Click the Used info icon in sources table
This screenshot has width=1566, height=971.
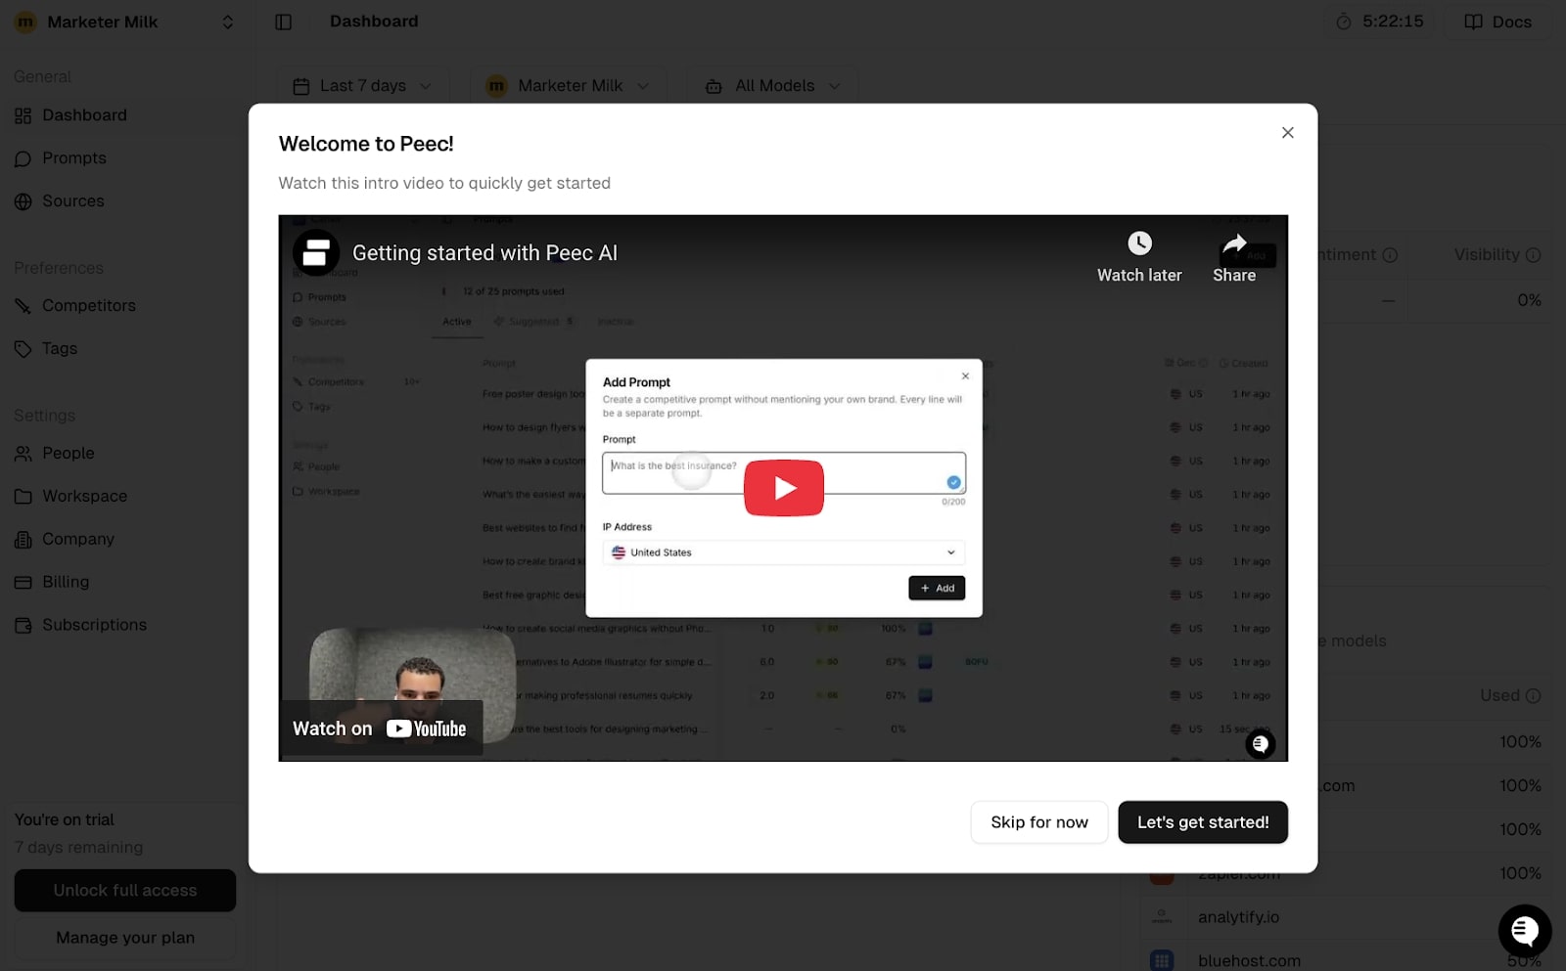click(1533, 696)
